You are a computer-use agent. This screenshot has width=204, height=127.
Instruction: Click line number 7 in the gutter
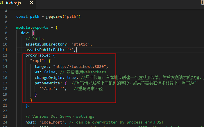(6, 28)
